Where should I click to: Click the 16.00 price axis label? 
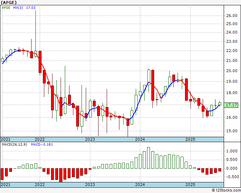pyautogui.click(x=232, y=117)
